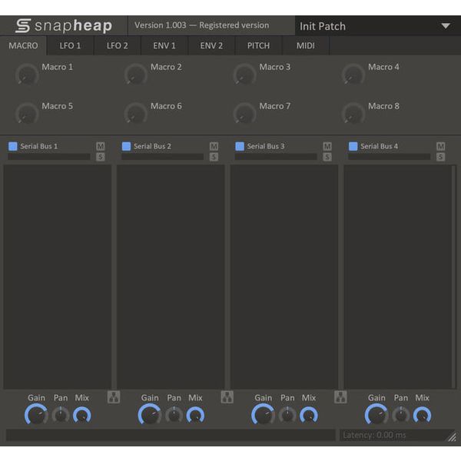Click the Serial Bus 1 name label
The image size is (461, 461).
tap(39, 146)
